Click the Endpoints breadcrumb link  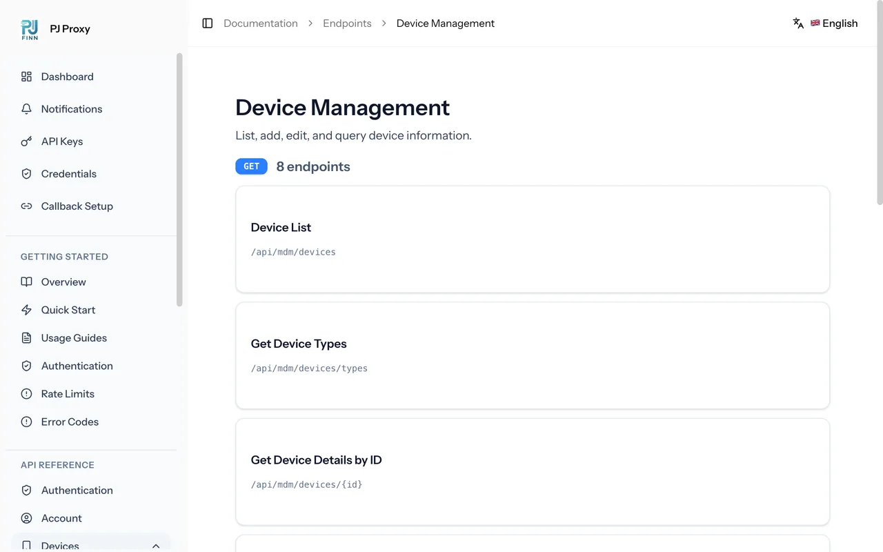(347, 23)
